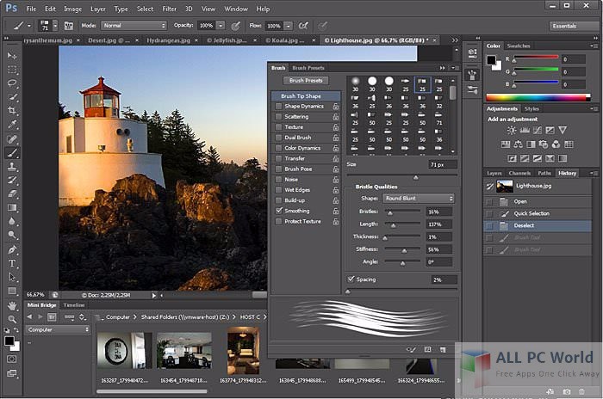This screenshot has height=399, width=603.
Task: Collapse the Brush panel with double arrow
Action: (x=442, y=68)
